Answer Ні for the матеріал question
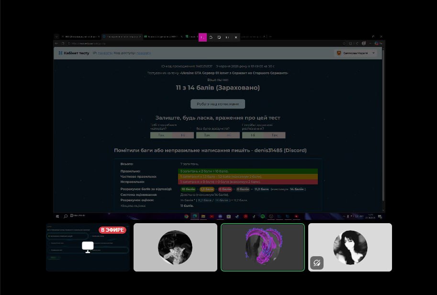Viewport: 437px width, 295px height. tap(183, 135)
